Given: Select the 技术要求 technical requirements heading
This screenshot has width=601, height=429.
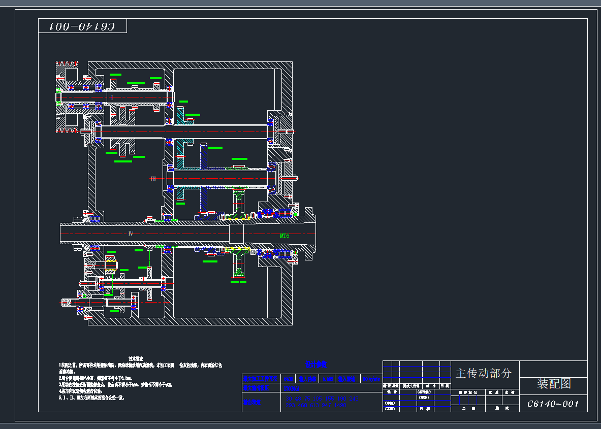Looking at the screenshot, I should tap(136, 358).
